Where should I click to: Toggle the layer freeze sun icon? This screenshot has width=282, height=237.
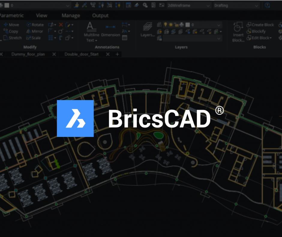pos(171,25)
